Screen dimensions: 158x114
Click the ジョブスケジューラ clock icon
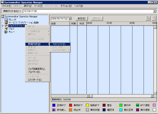[x=6, y=26]
